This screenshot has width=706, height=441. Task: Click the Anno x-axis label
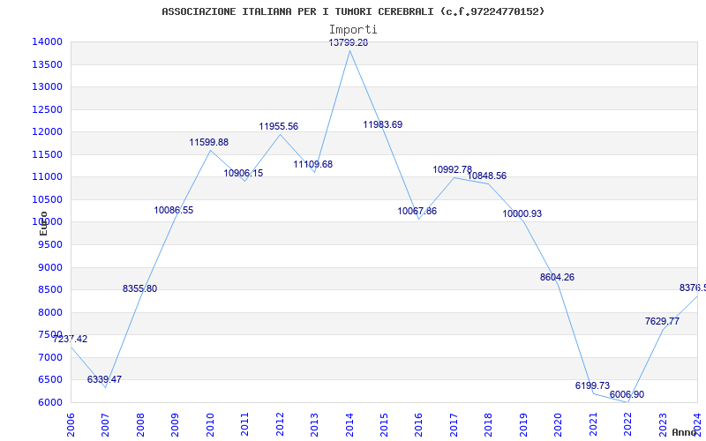684,432
